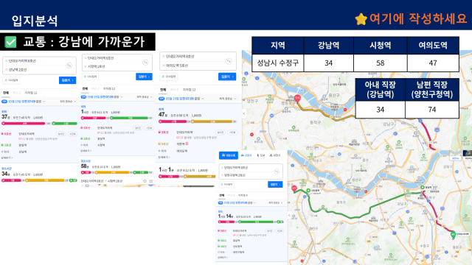Select 대중교통 transit mode tab
Viewport: 472px width, 265px height.
pyautogui.click(x=229, y=155)
